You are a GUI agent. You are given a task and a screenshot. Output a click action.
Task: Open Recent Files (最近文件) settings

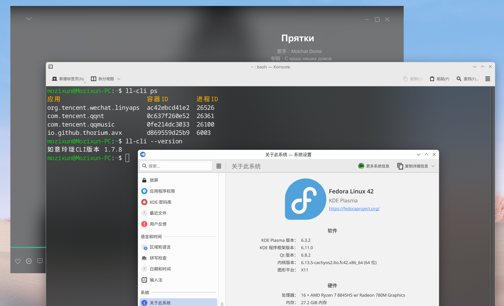point(178,213)
